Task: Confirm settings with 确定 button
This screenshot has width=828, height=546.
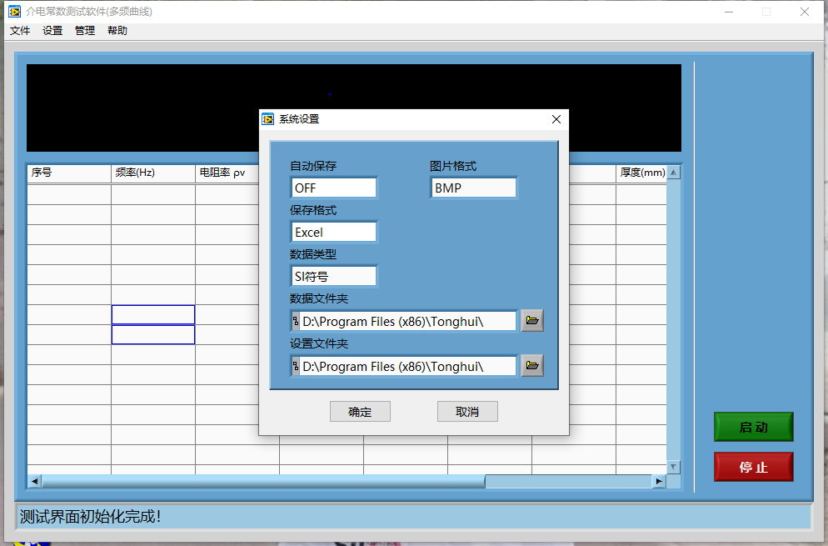Action: (x=360, y=412)
